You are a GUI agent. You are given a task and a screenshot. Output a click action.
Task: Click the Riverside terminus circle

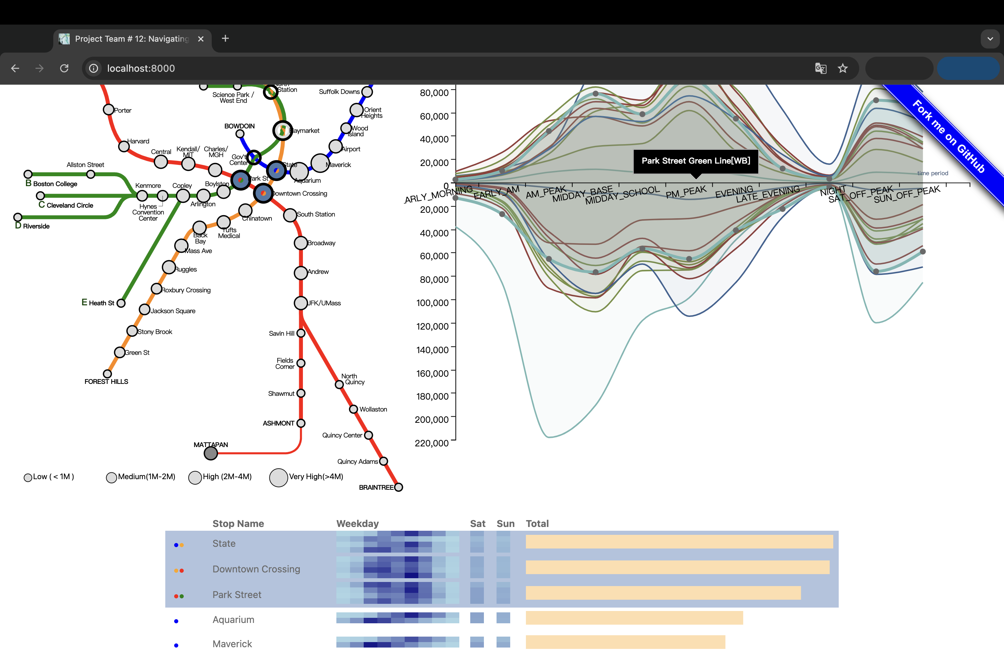(18, 217)
